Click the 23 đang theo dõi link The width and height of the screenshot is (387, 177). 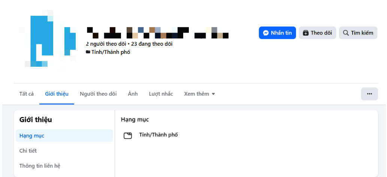pyautogui.click(x=152, y=44)
